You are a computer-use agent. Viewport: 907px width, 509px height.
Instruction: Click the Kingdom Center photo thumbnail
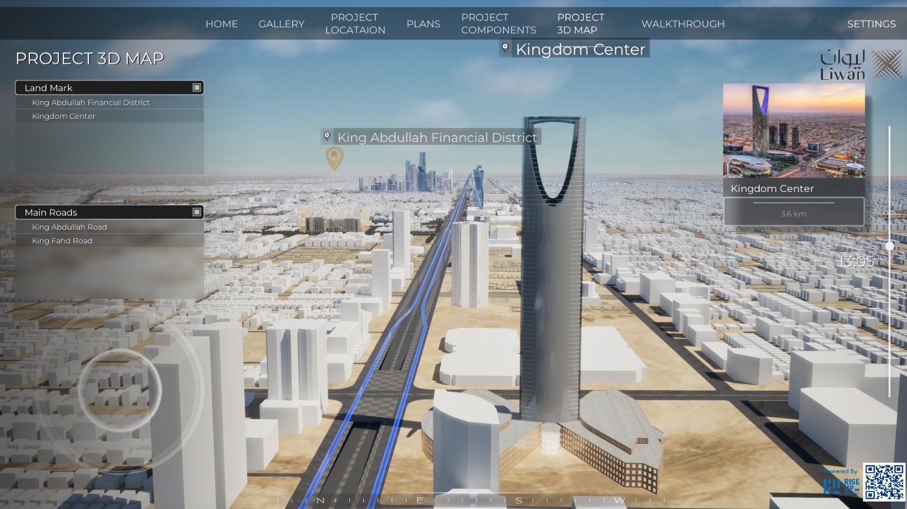point(794,130)
